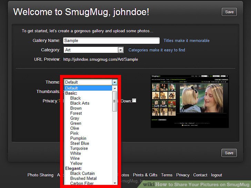This screenshot has width=251, height=188.
Task: Click the Titles make it memorable hint
Action: pyautogui.click(x=187, y=41)
